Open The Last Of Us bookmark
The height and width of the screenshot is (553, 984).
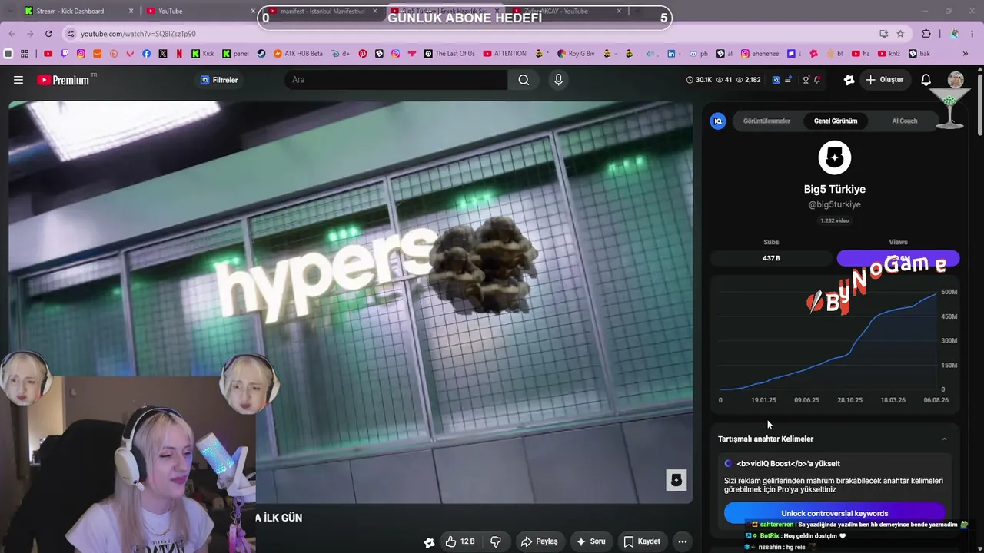(449, 54)
